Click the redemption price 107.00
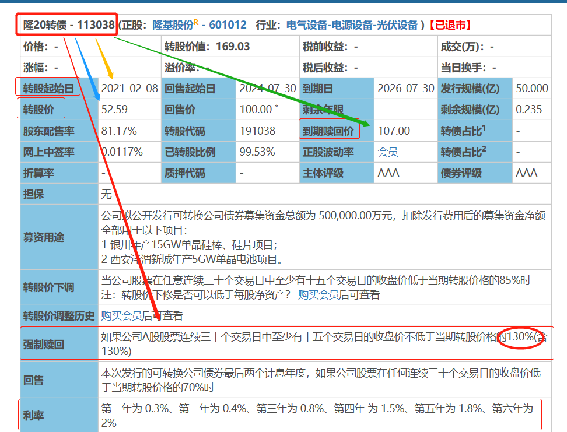 394,131
